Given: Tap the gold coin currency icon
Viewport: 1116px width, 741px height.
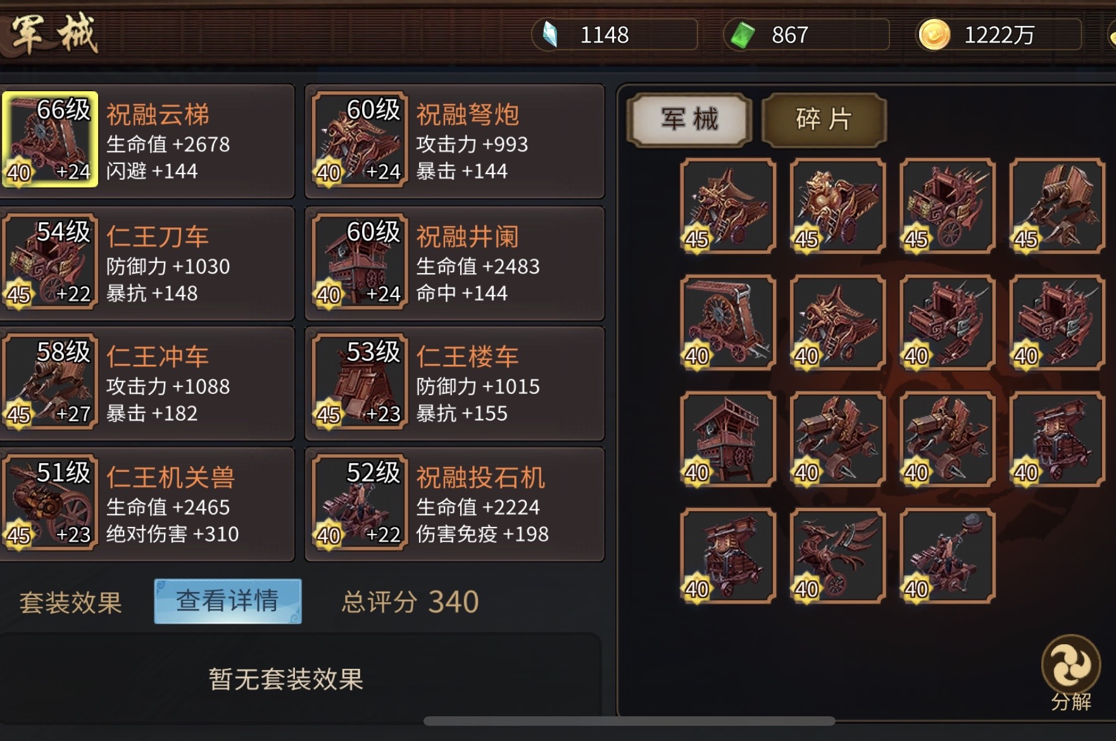Looking at the screenshot, I should point(934,35).
